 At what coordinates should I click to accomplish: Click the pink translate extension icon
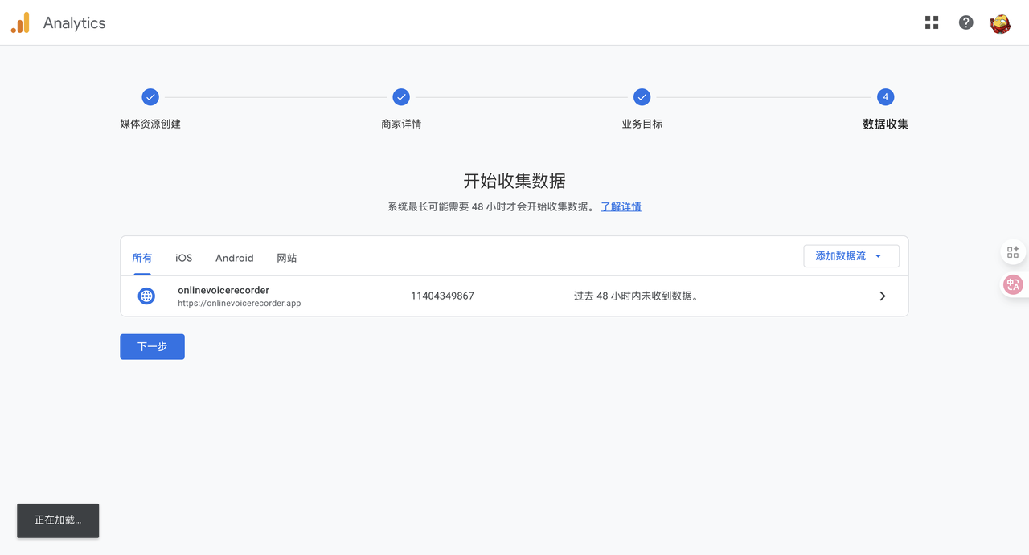coord(1013,284)
